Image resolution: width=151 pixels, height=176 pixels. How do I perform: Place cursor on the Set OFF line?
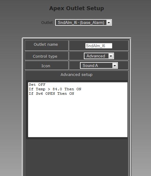pyautogui.click(x=37, y=85)
